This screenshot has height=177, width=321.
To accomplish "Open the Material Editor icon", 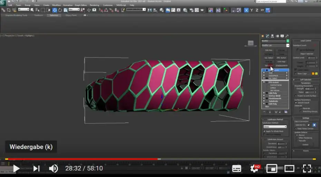I will (185, 10).
